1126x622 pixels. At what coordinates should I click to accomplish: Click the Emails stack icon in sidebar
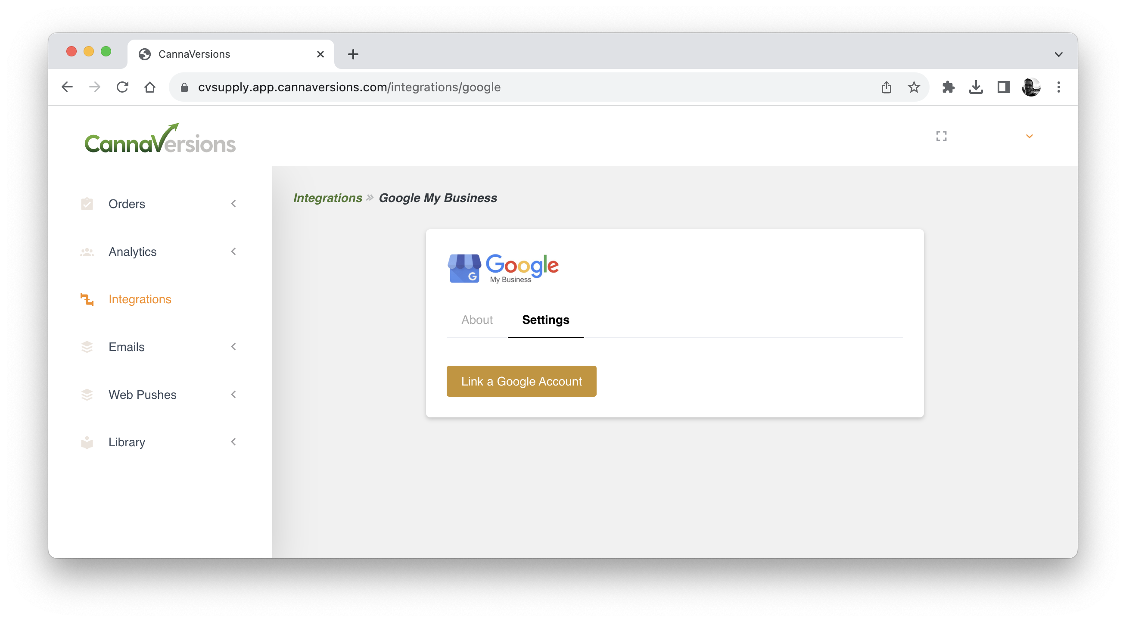click(87, 347)
